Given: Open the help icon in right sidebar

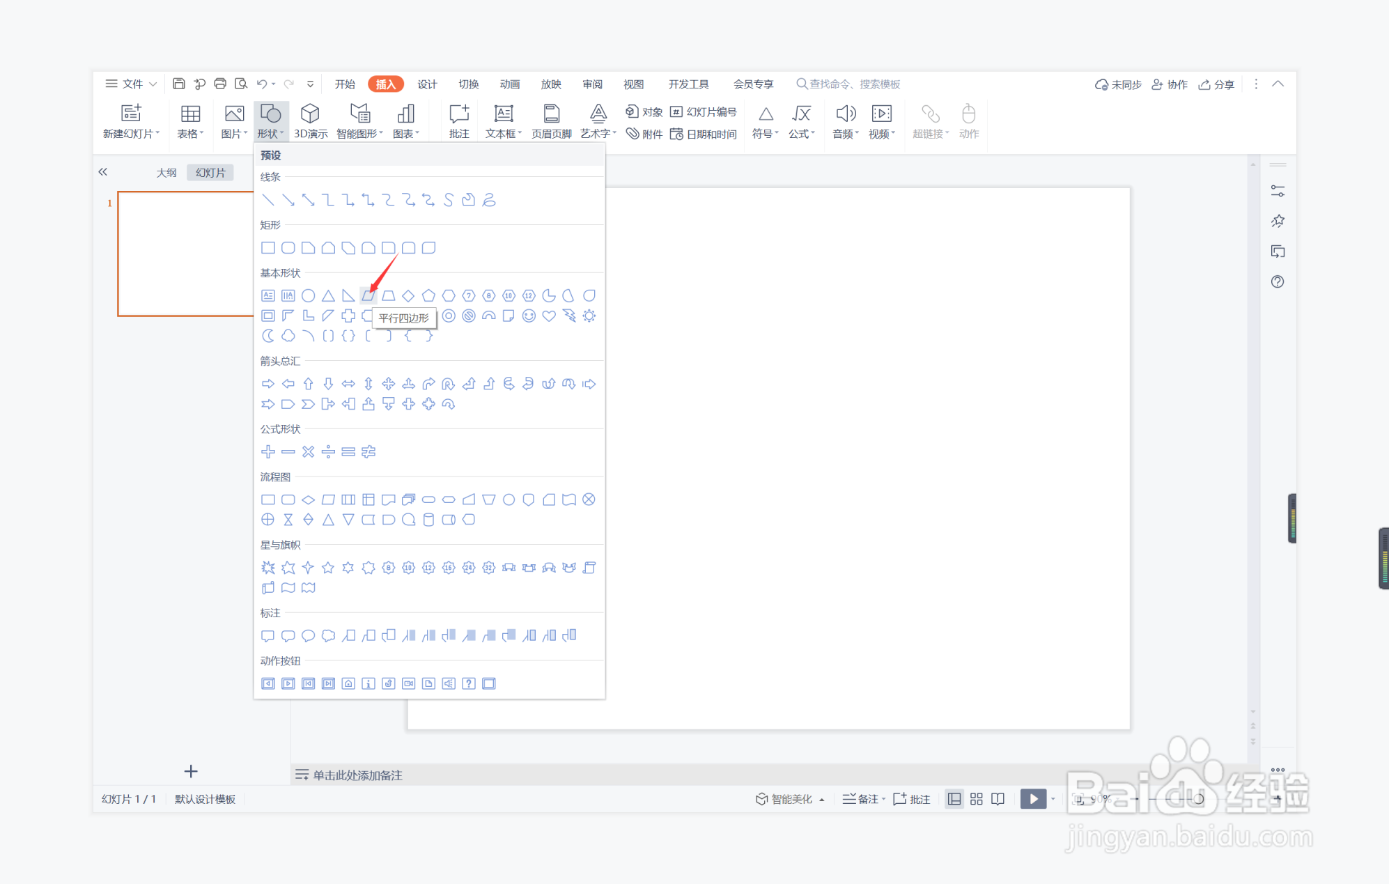Looking at the screenshot, I should coord(1278,281).
